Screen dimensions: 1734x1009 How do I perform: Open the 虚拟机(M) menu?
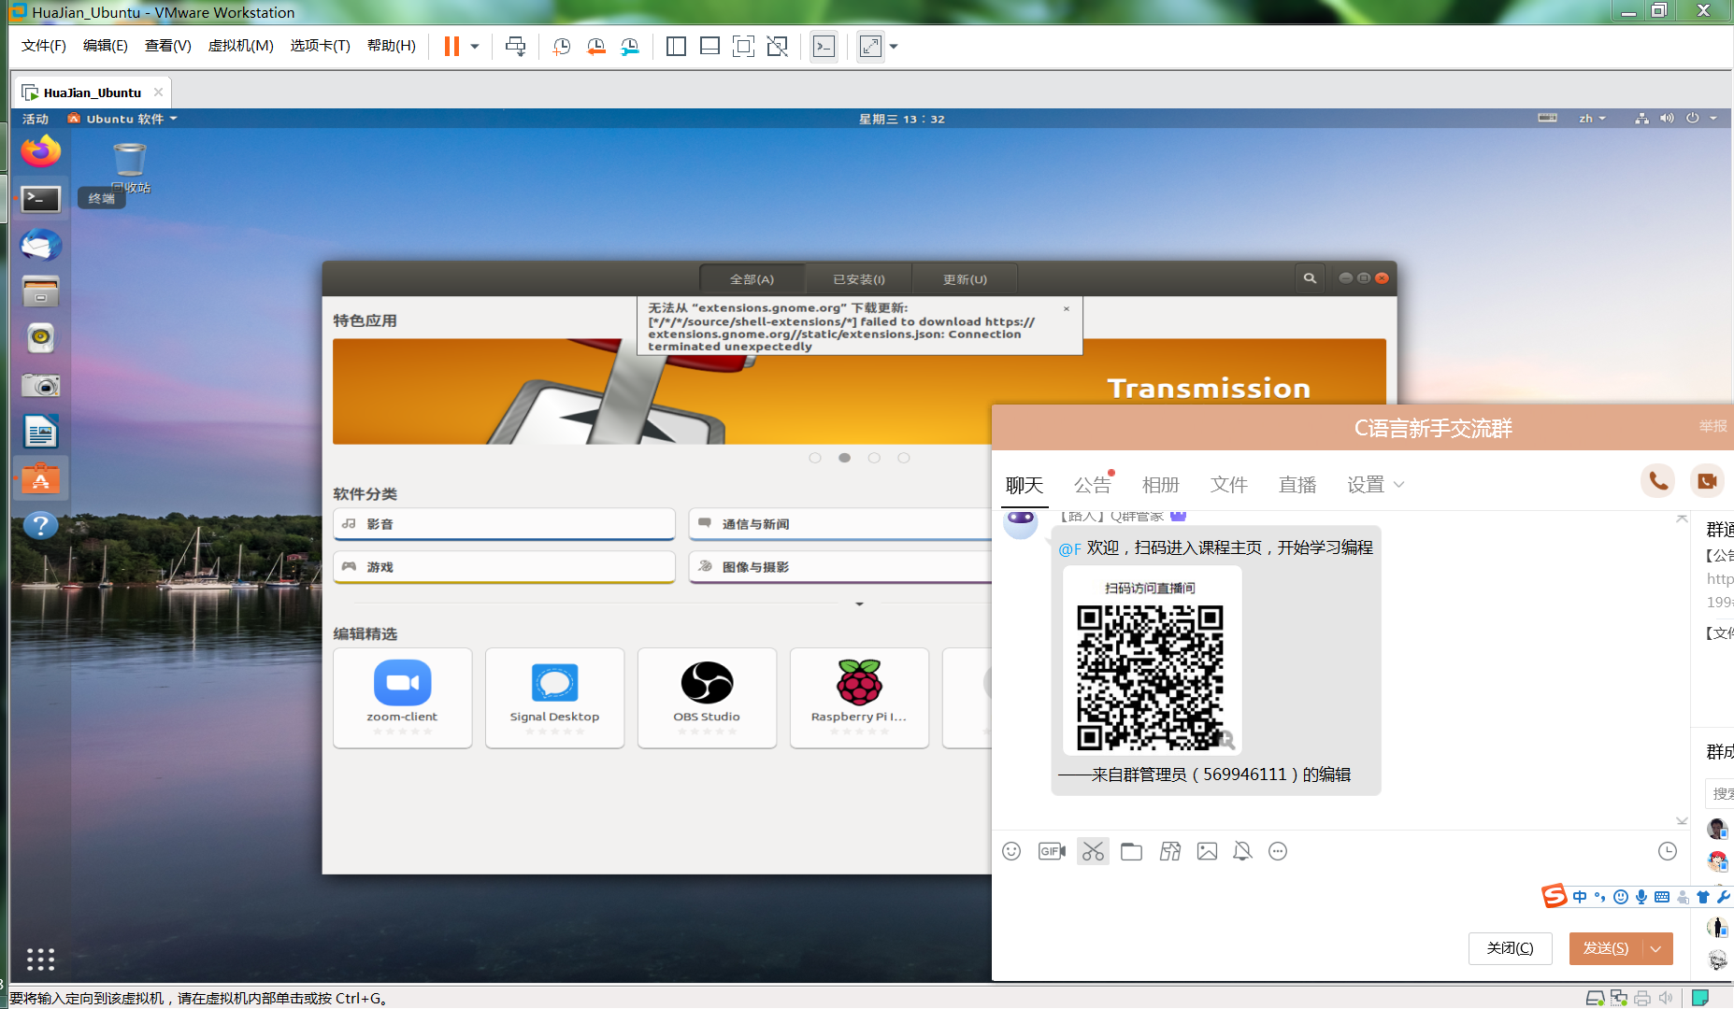coord(241,46)
